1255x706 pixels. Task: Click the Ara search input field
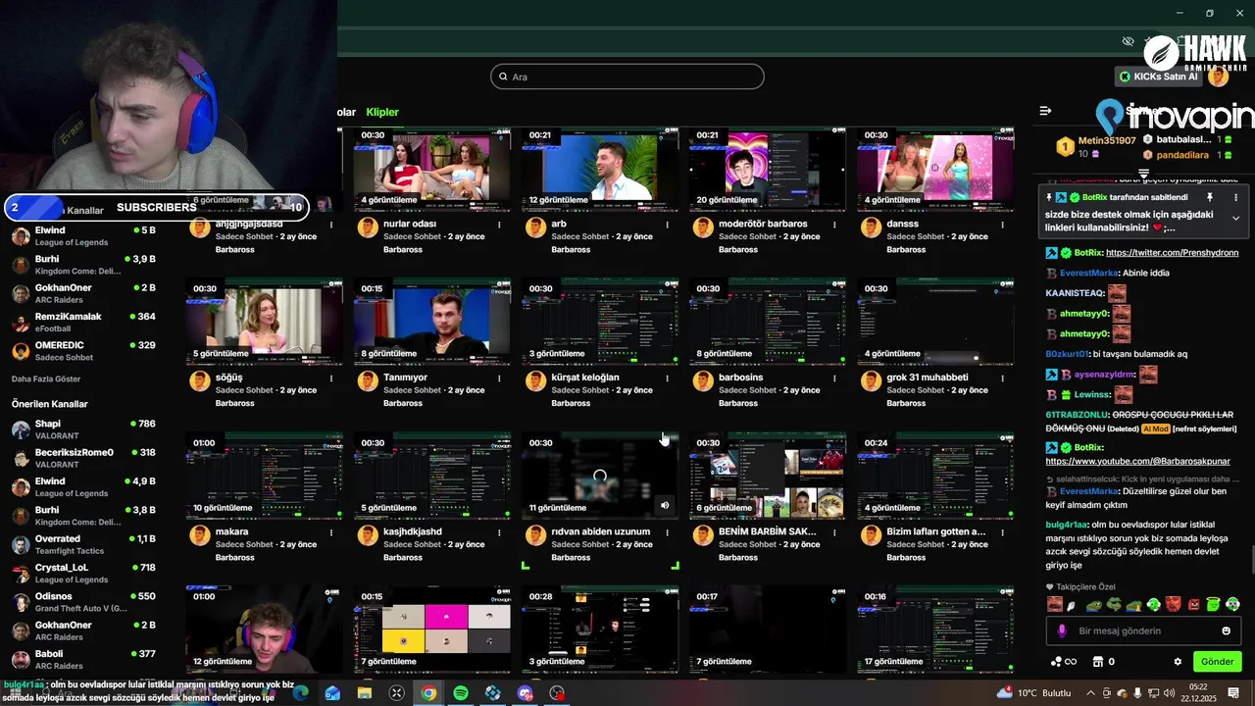point(627,76)
